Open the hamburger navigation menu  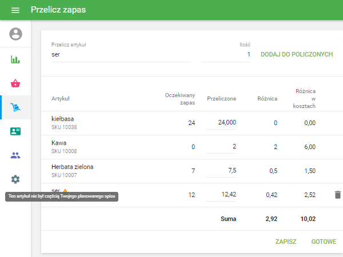point(15,10)
